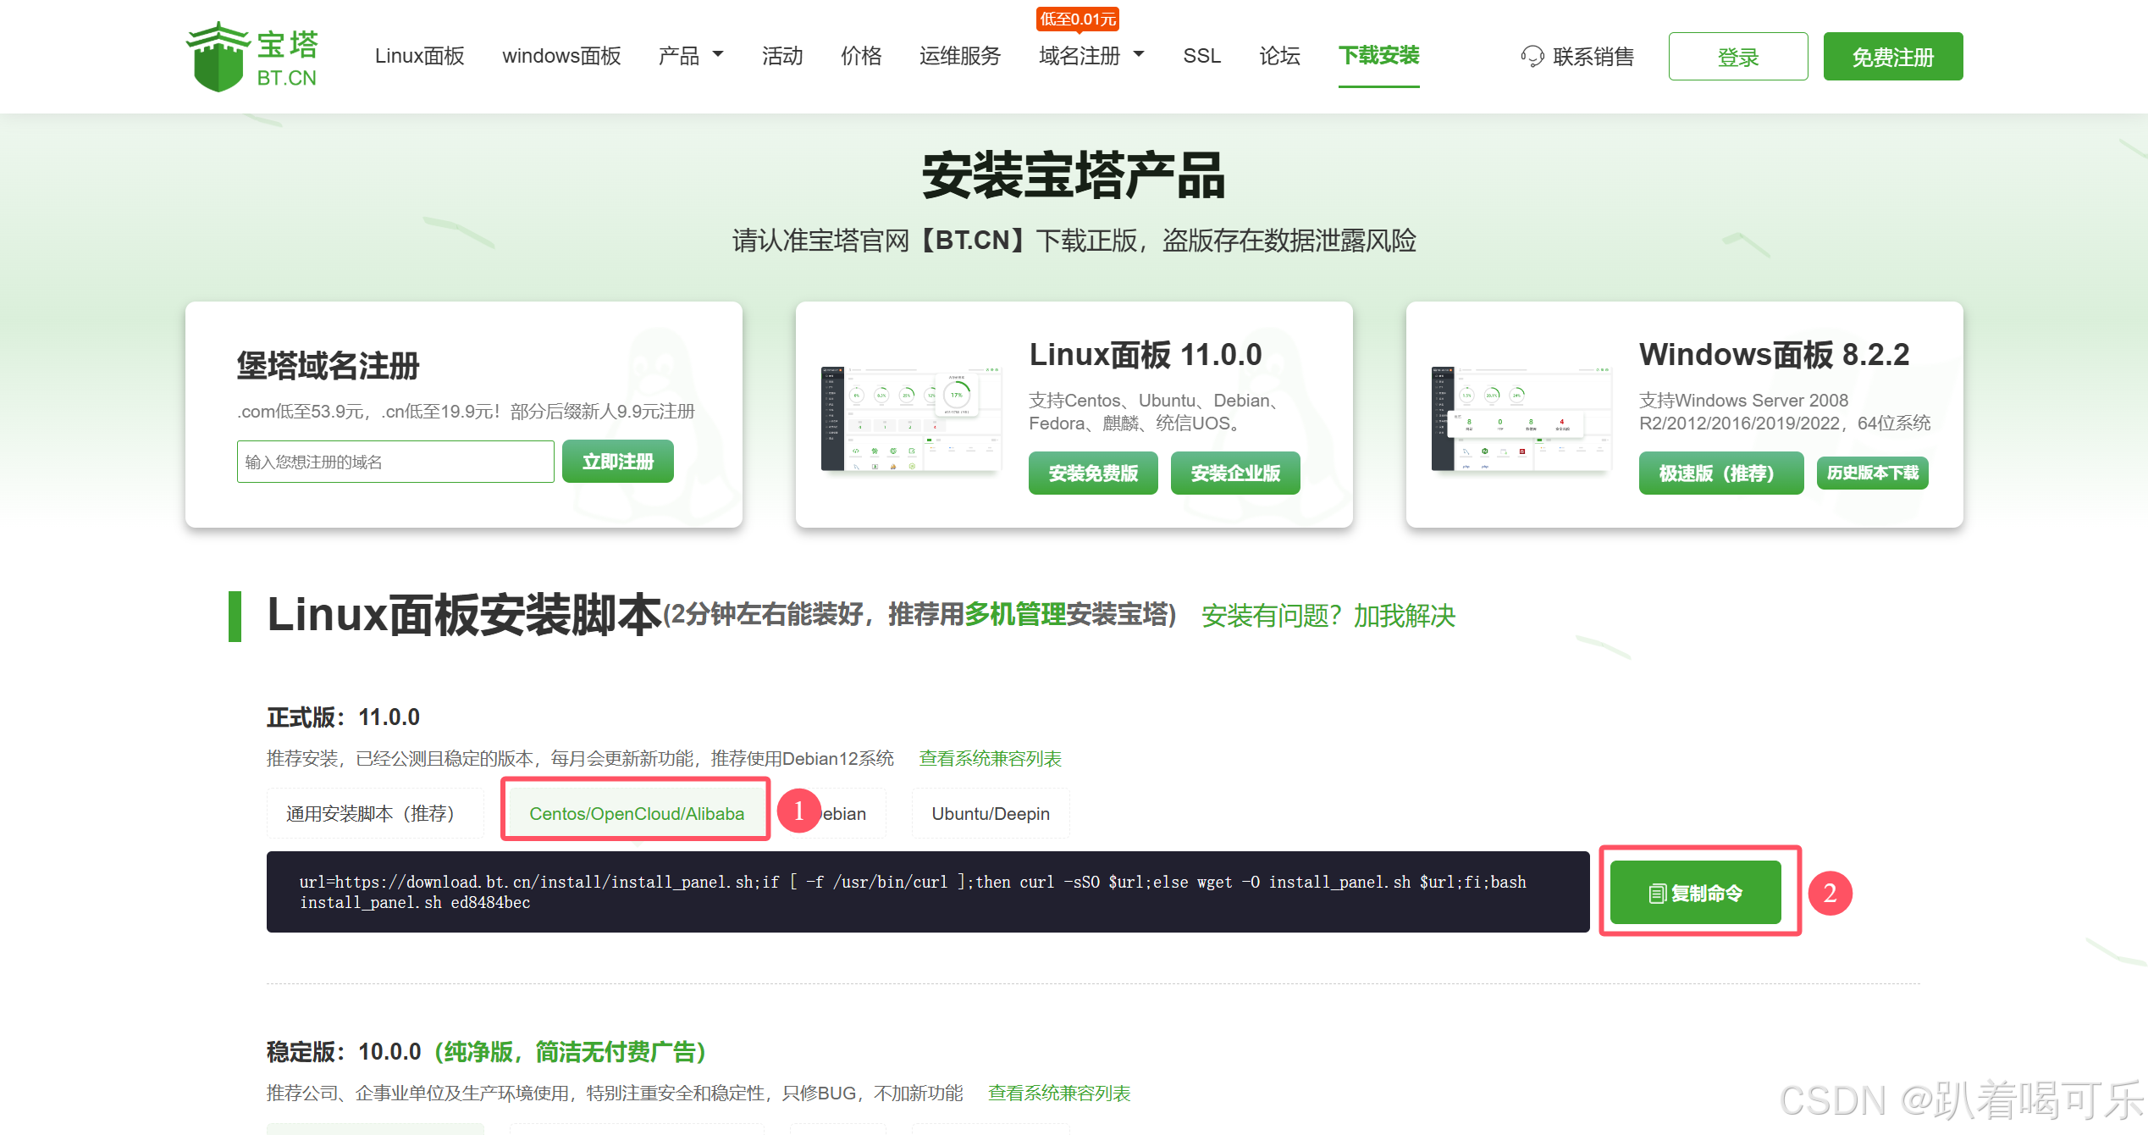
Task: Click the 联系销售 link
Action: [1593, 57]
